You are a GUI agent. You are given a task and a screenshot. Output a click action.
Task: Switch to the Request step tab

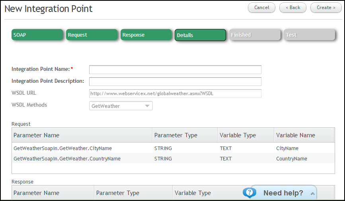(92, 35)
